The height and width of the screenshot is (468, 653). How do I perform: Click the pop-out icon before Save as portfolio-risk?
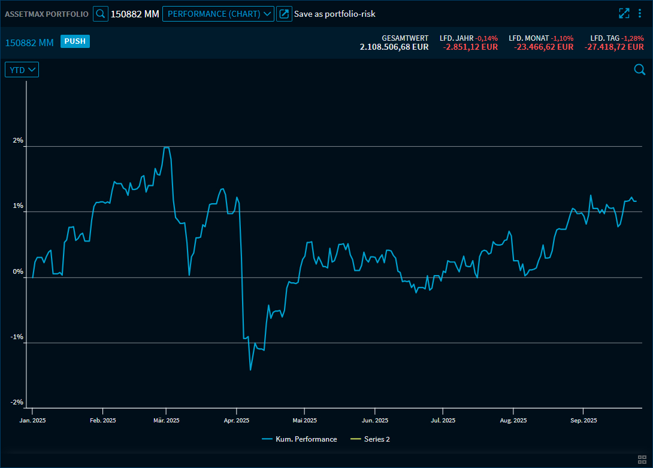(285, 13)
